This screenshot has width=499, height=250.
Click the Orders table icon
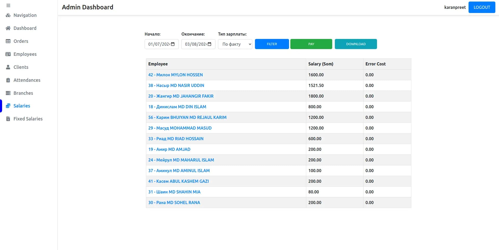coord(8,41)
